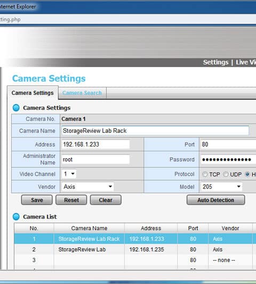Focus the Address field with 192.168.1.233
Screen dimensions: 256x284
[95, 144]
